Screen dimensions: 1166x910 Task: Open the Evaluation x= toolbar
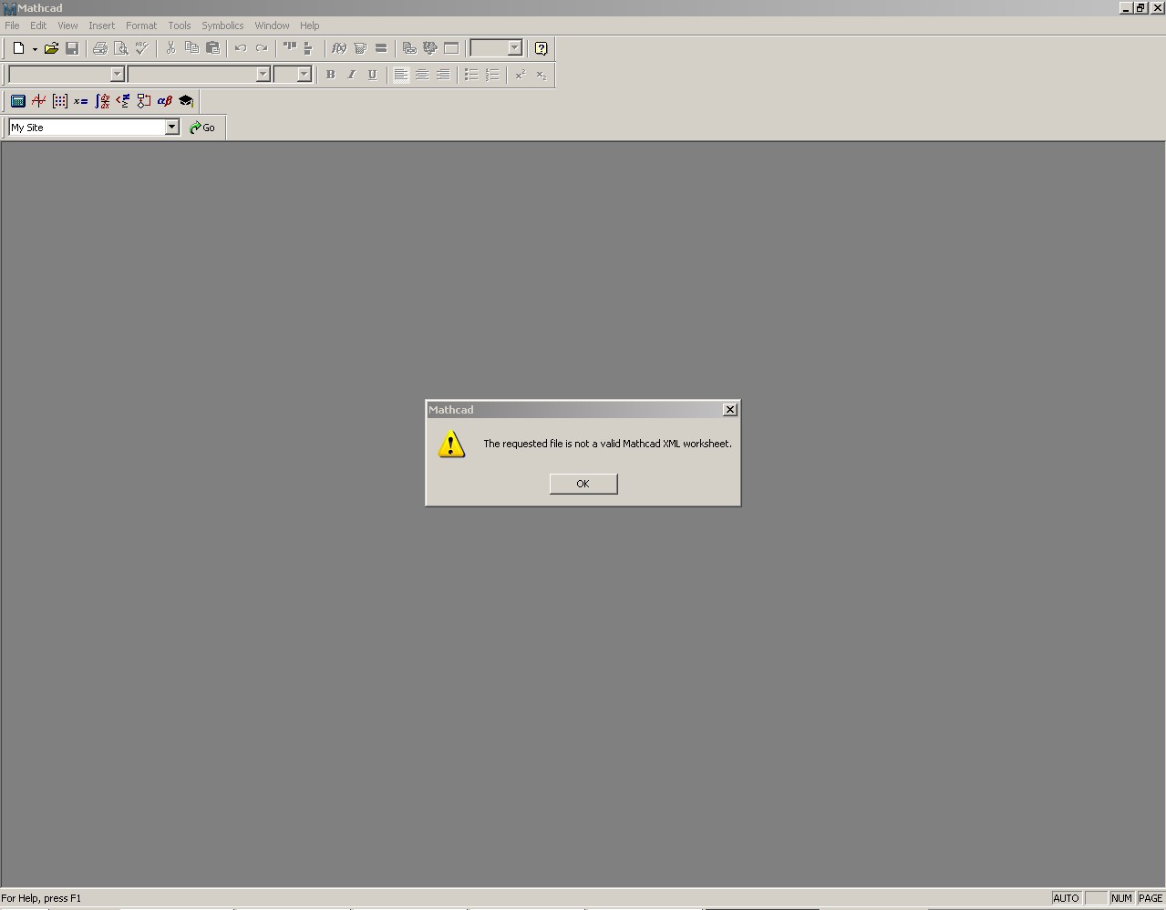point(81,101)
